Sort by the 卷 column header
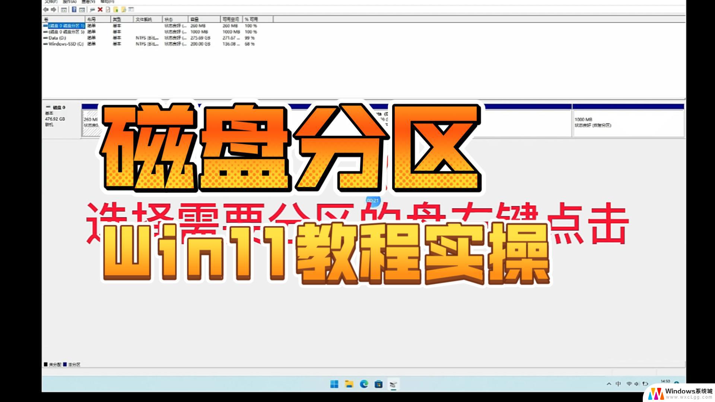715x402 pixels. pos(64,19)
